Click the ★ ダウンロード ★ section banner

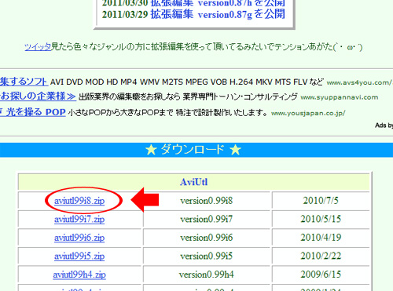click(x=196, y=150)
